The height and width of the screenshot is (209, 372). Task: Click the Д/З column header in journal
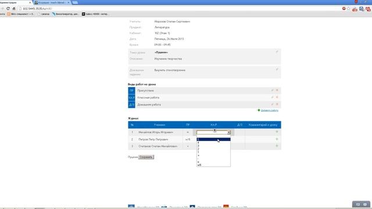pos(239,125)
